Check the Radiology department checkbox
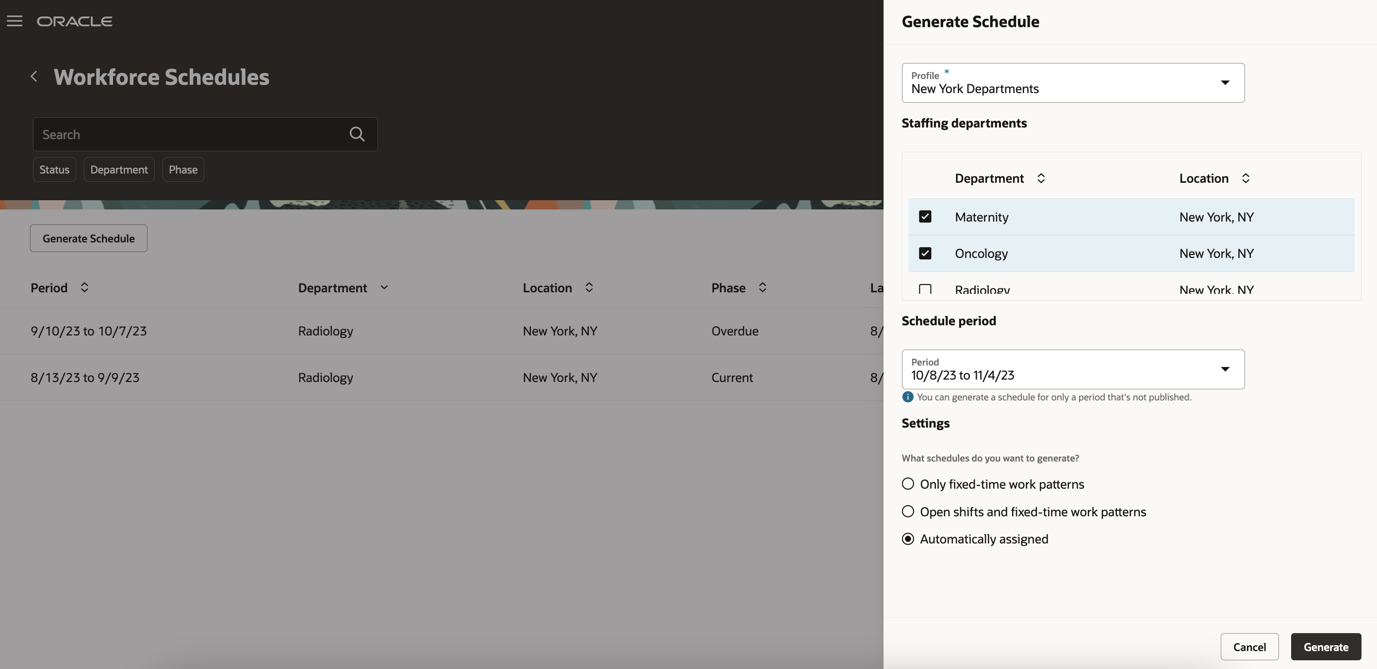This screenshot has width=1377, height=669. point(925,289)
